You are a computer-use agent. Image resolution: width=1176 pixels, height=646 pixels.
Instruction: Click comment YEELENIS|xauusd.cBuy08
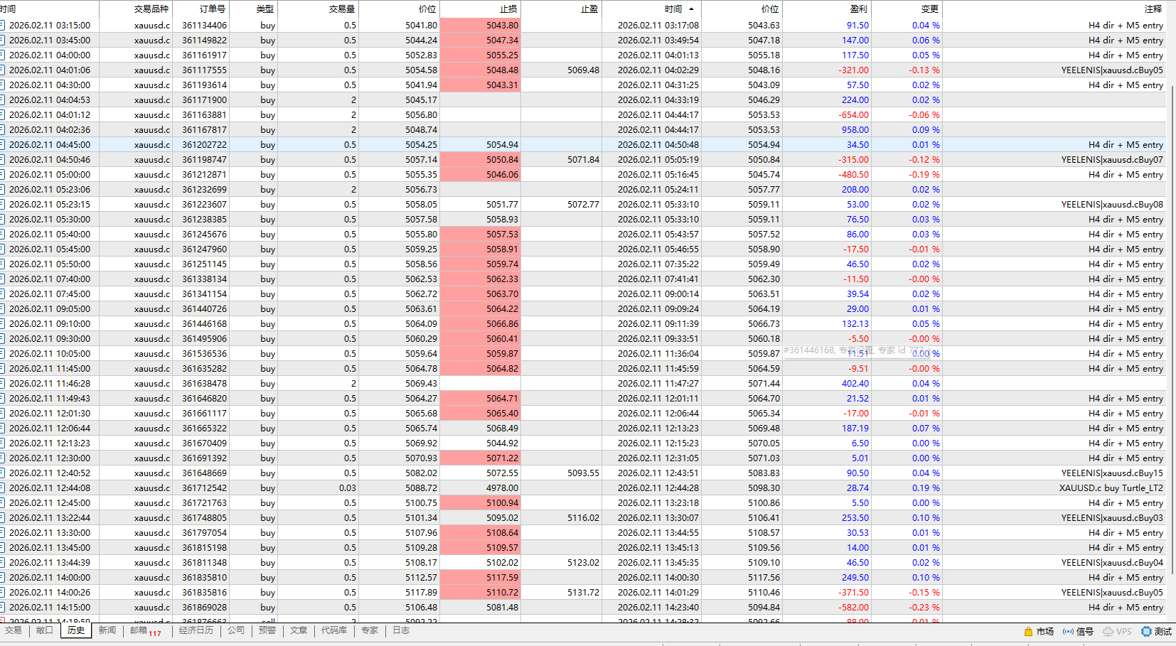click(x=1112, y=204)
